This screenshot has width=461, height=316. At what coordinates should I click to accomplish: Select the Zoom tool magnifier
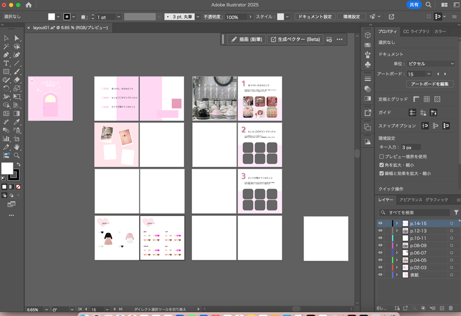17,156
